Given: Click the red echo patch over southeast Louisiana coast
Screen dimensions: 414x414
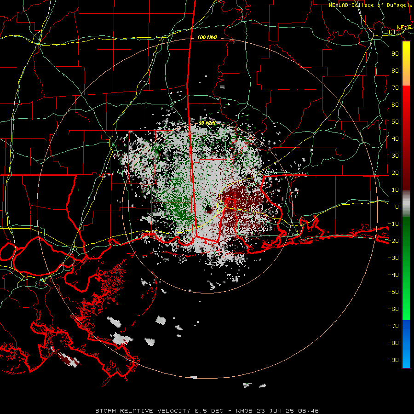Looking at the screenshot, I should (68, 359).
